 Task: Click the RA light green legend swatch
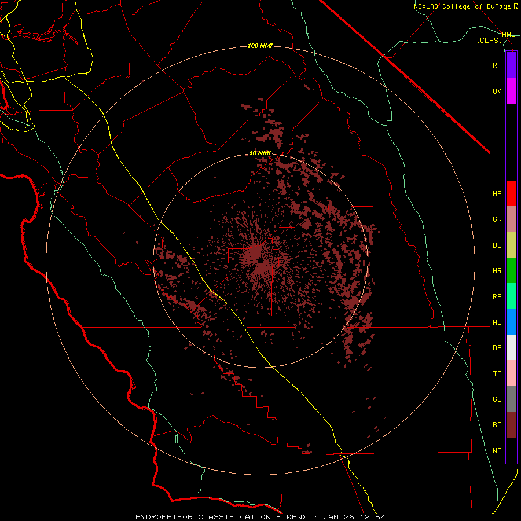click(x=511, y=296)
